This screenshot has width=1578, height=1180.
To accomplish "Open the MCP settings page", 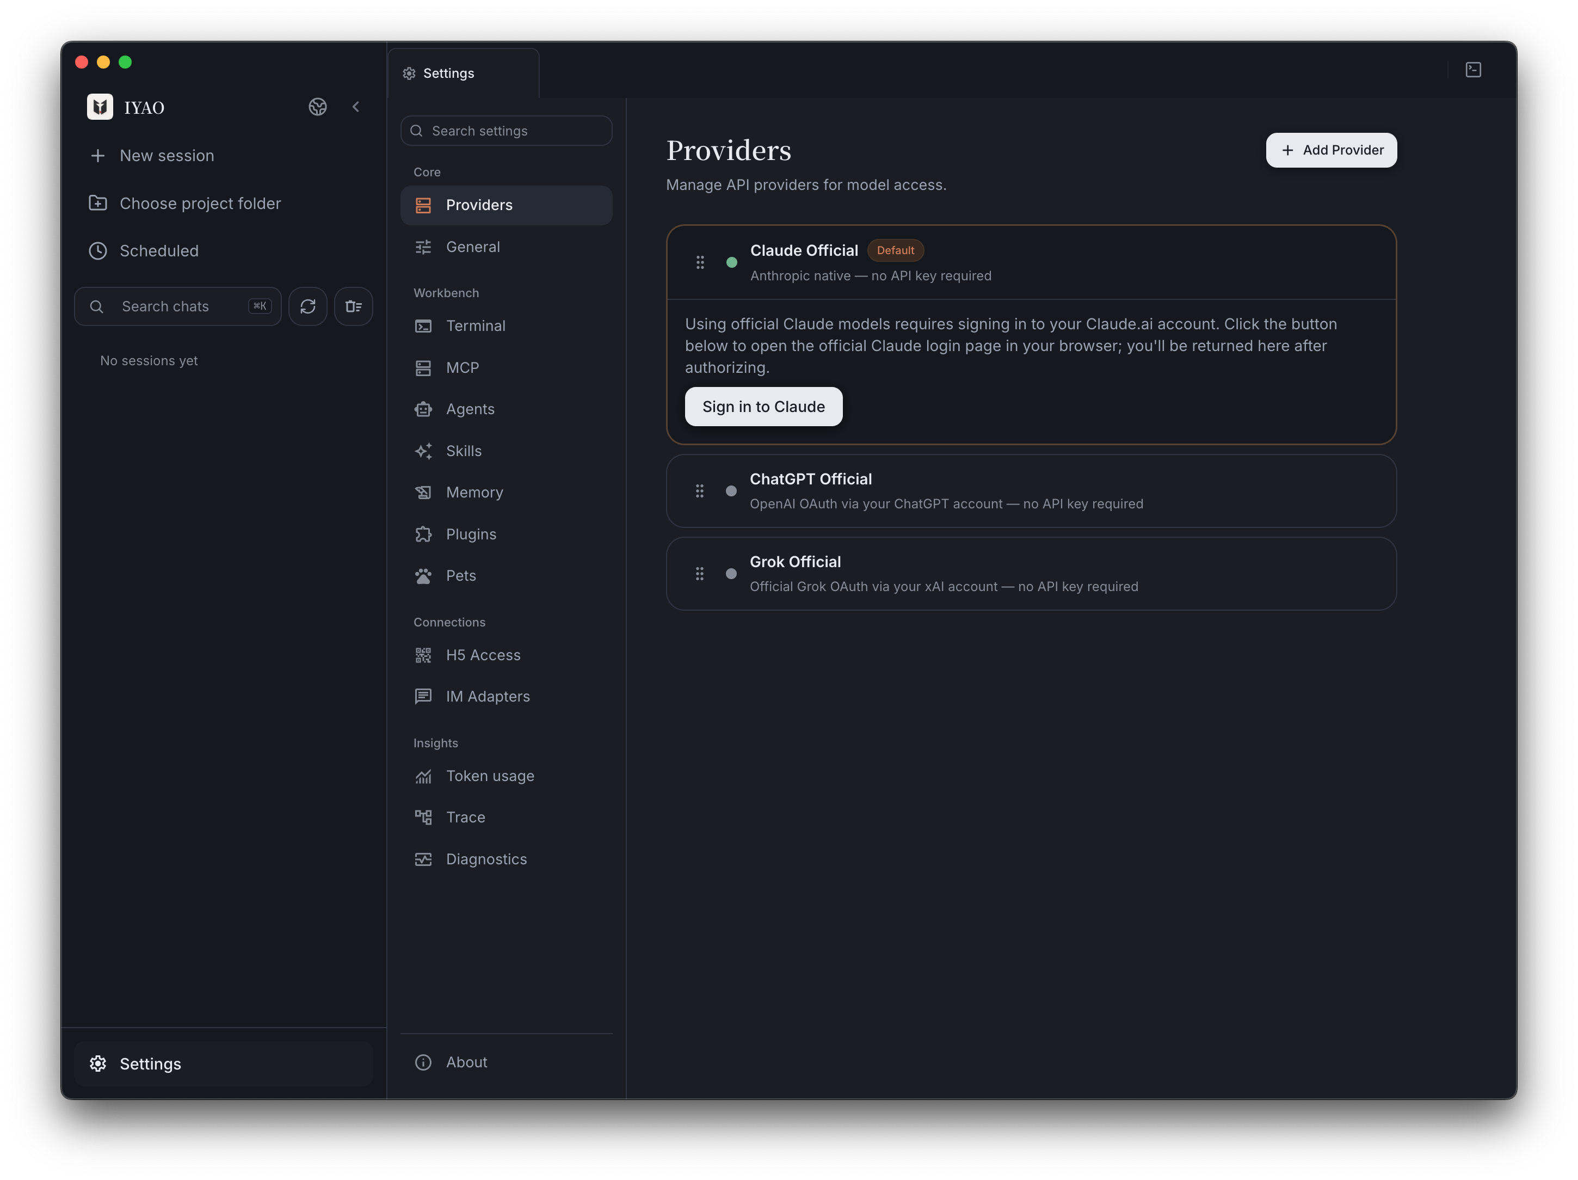I will 507,368.
